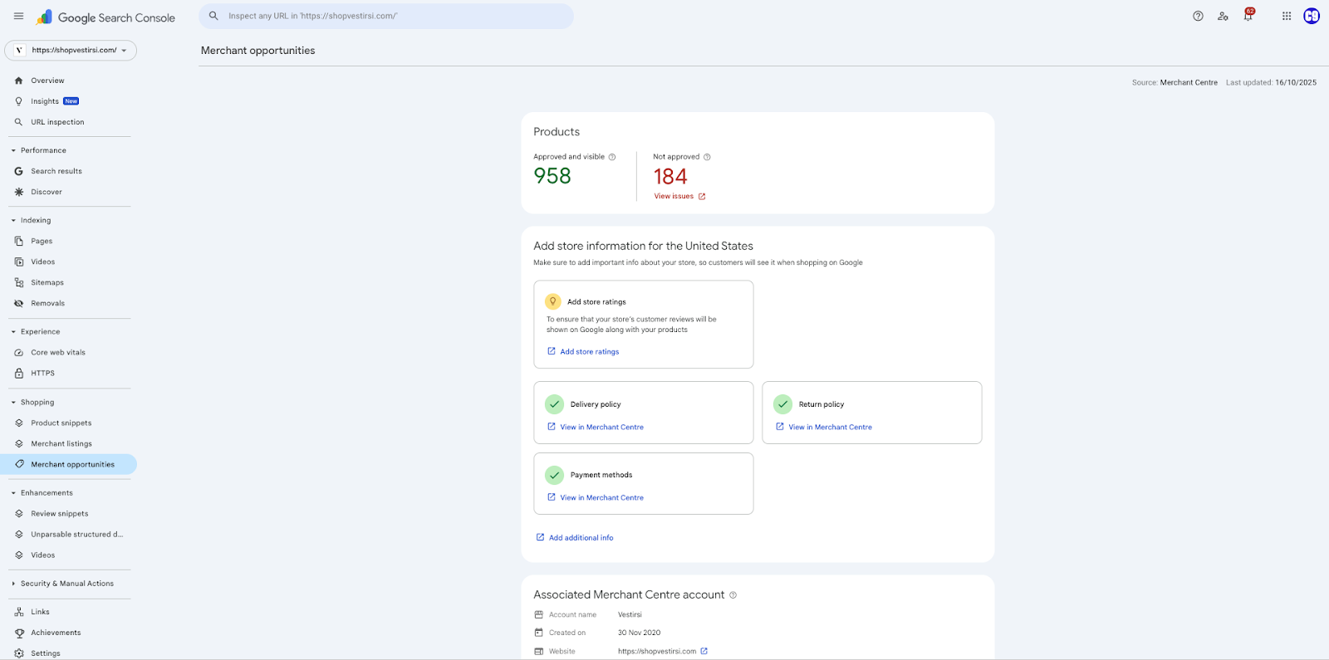Image resolution: width=1329 pixels, height=660 pixels.
Task: Click the help icon next to Associated Merchant Centre account
Action: pos(733,595)
